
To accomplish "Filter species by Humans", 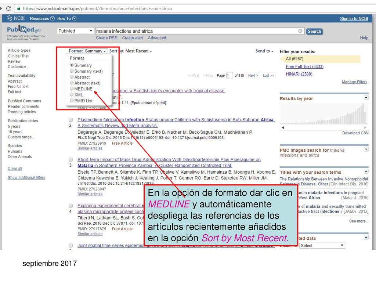I will [x=15, y=151].
